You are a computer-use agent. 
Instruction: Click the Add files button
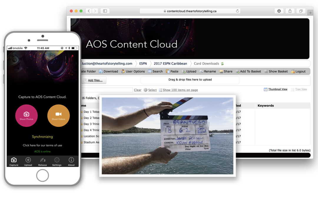[94, 80]
